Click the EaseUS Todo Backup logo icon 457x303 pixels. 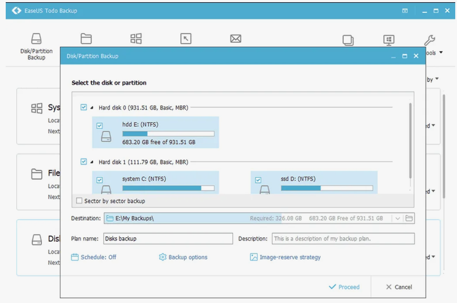tap(16, 11)
